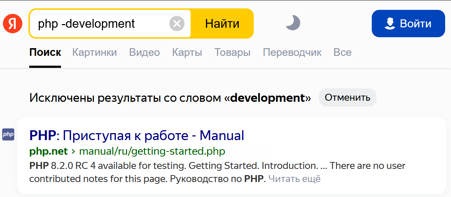The width and height of the screenshot is (451, 197).
Task: Click Отменить to cancel word exclusion
Action: click(348, 97)
